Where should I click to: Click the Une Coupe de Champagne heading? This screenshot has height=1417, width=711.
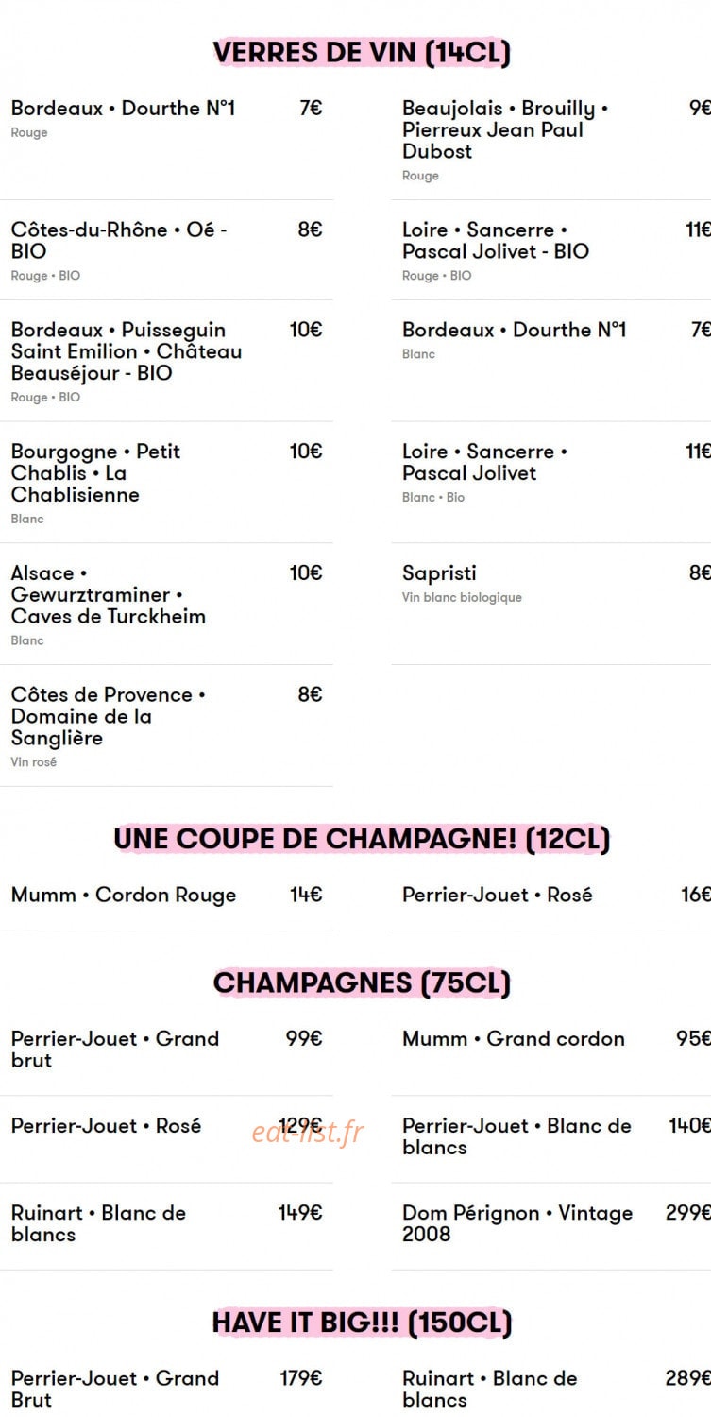point(362,838)
